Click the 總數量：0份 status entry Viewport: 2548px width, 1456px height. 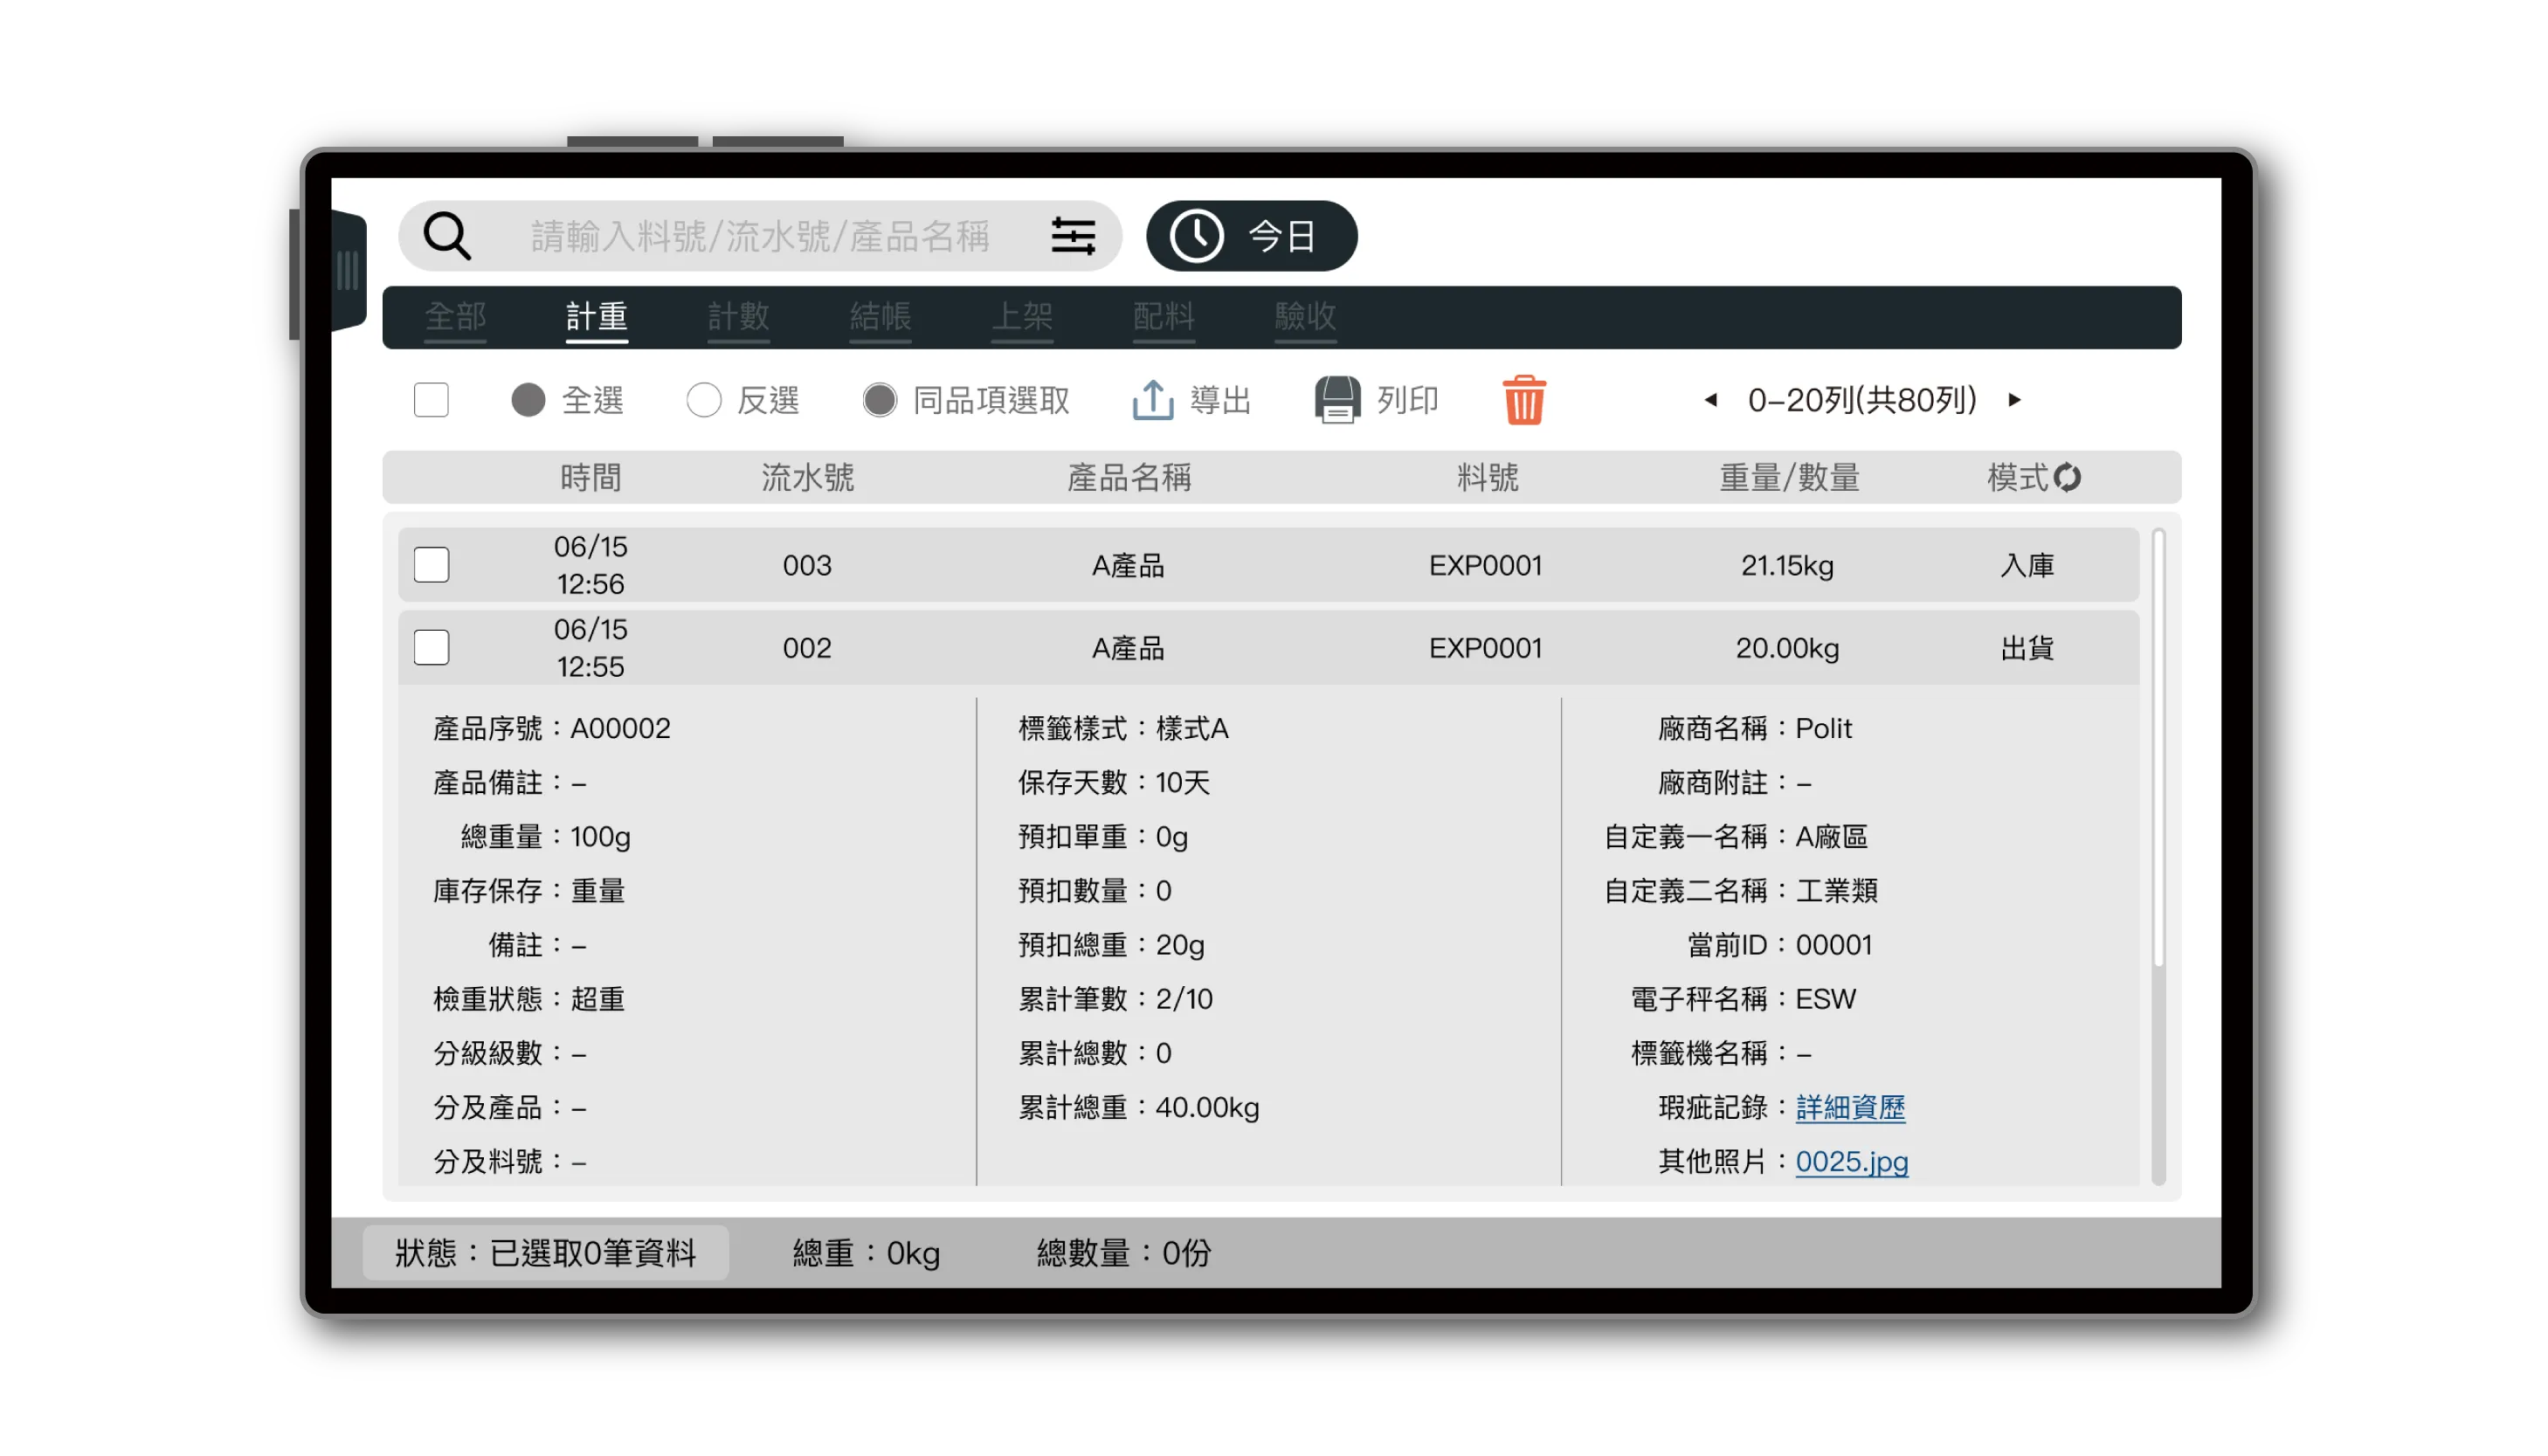[1124, 1253]
